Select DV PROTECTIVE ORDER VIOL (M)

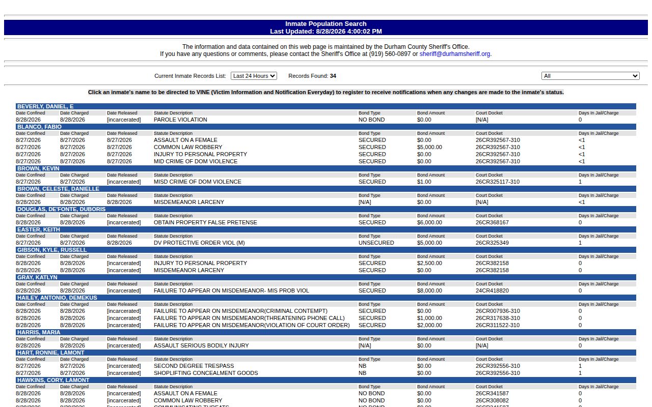(199, 243)
